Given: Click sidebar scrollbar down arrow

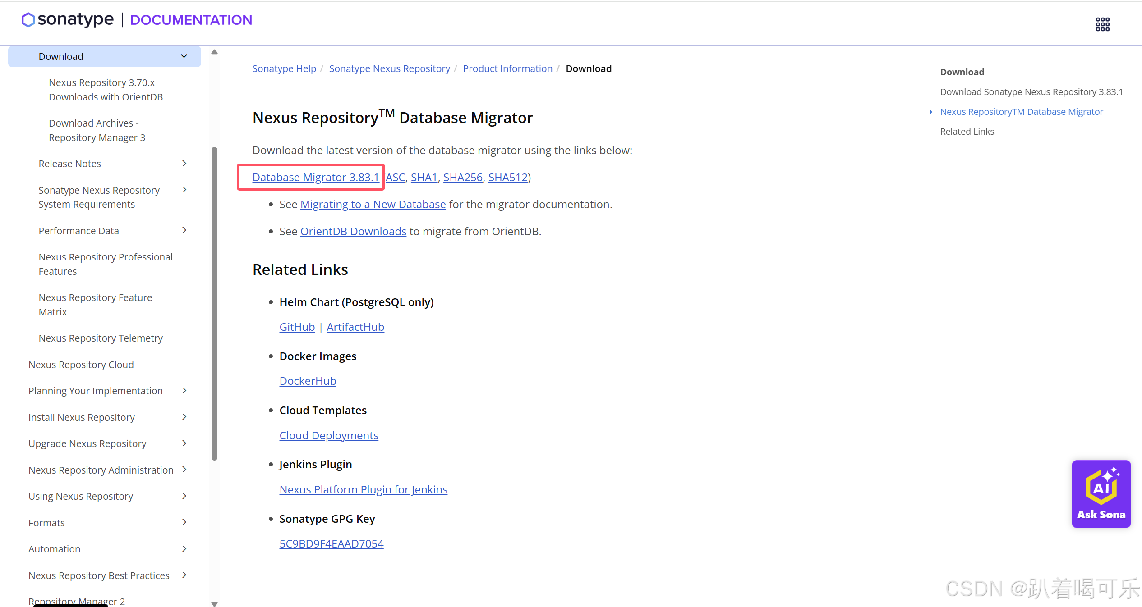Looking at the screenshot, I should pos(214,603).
